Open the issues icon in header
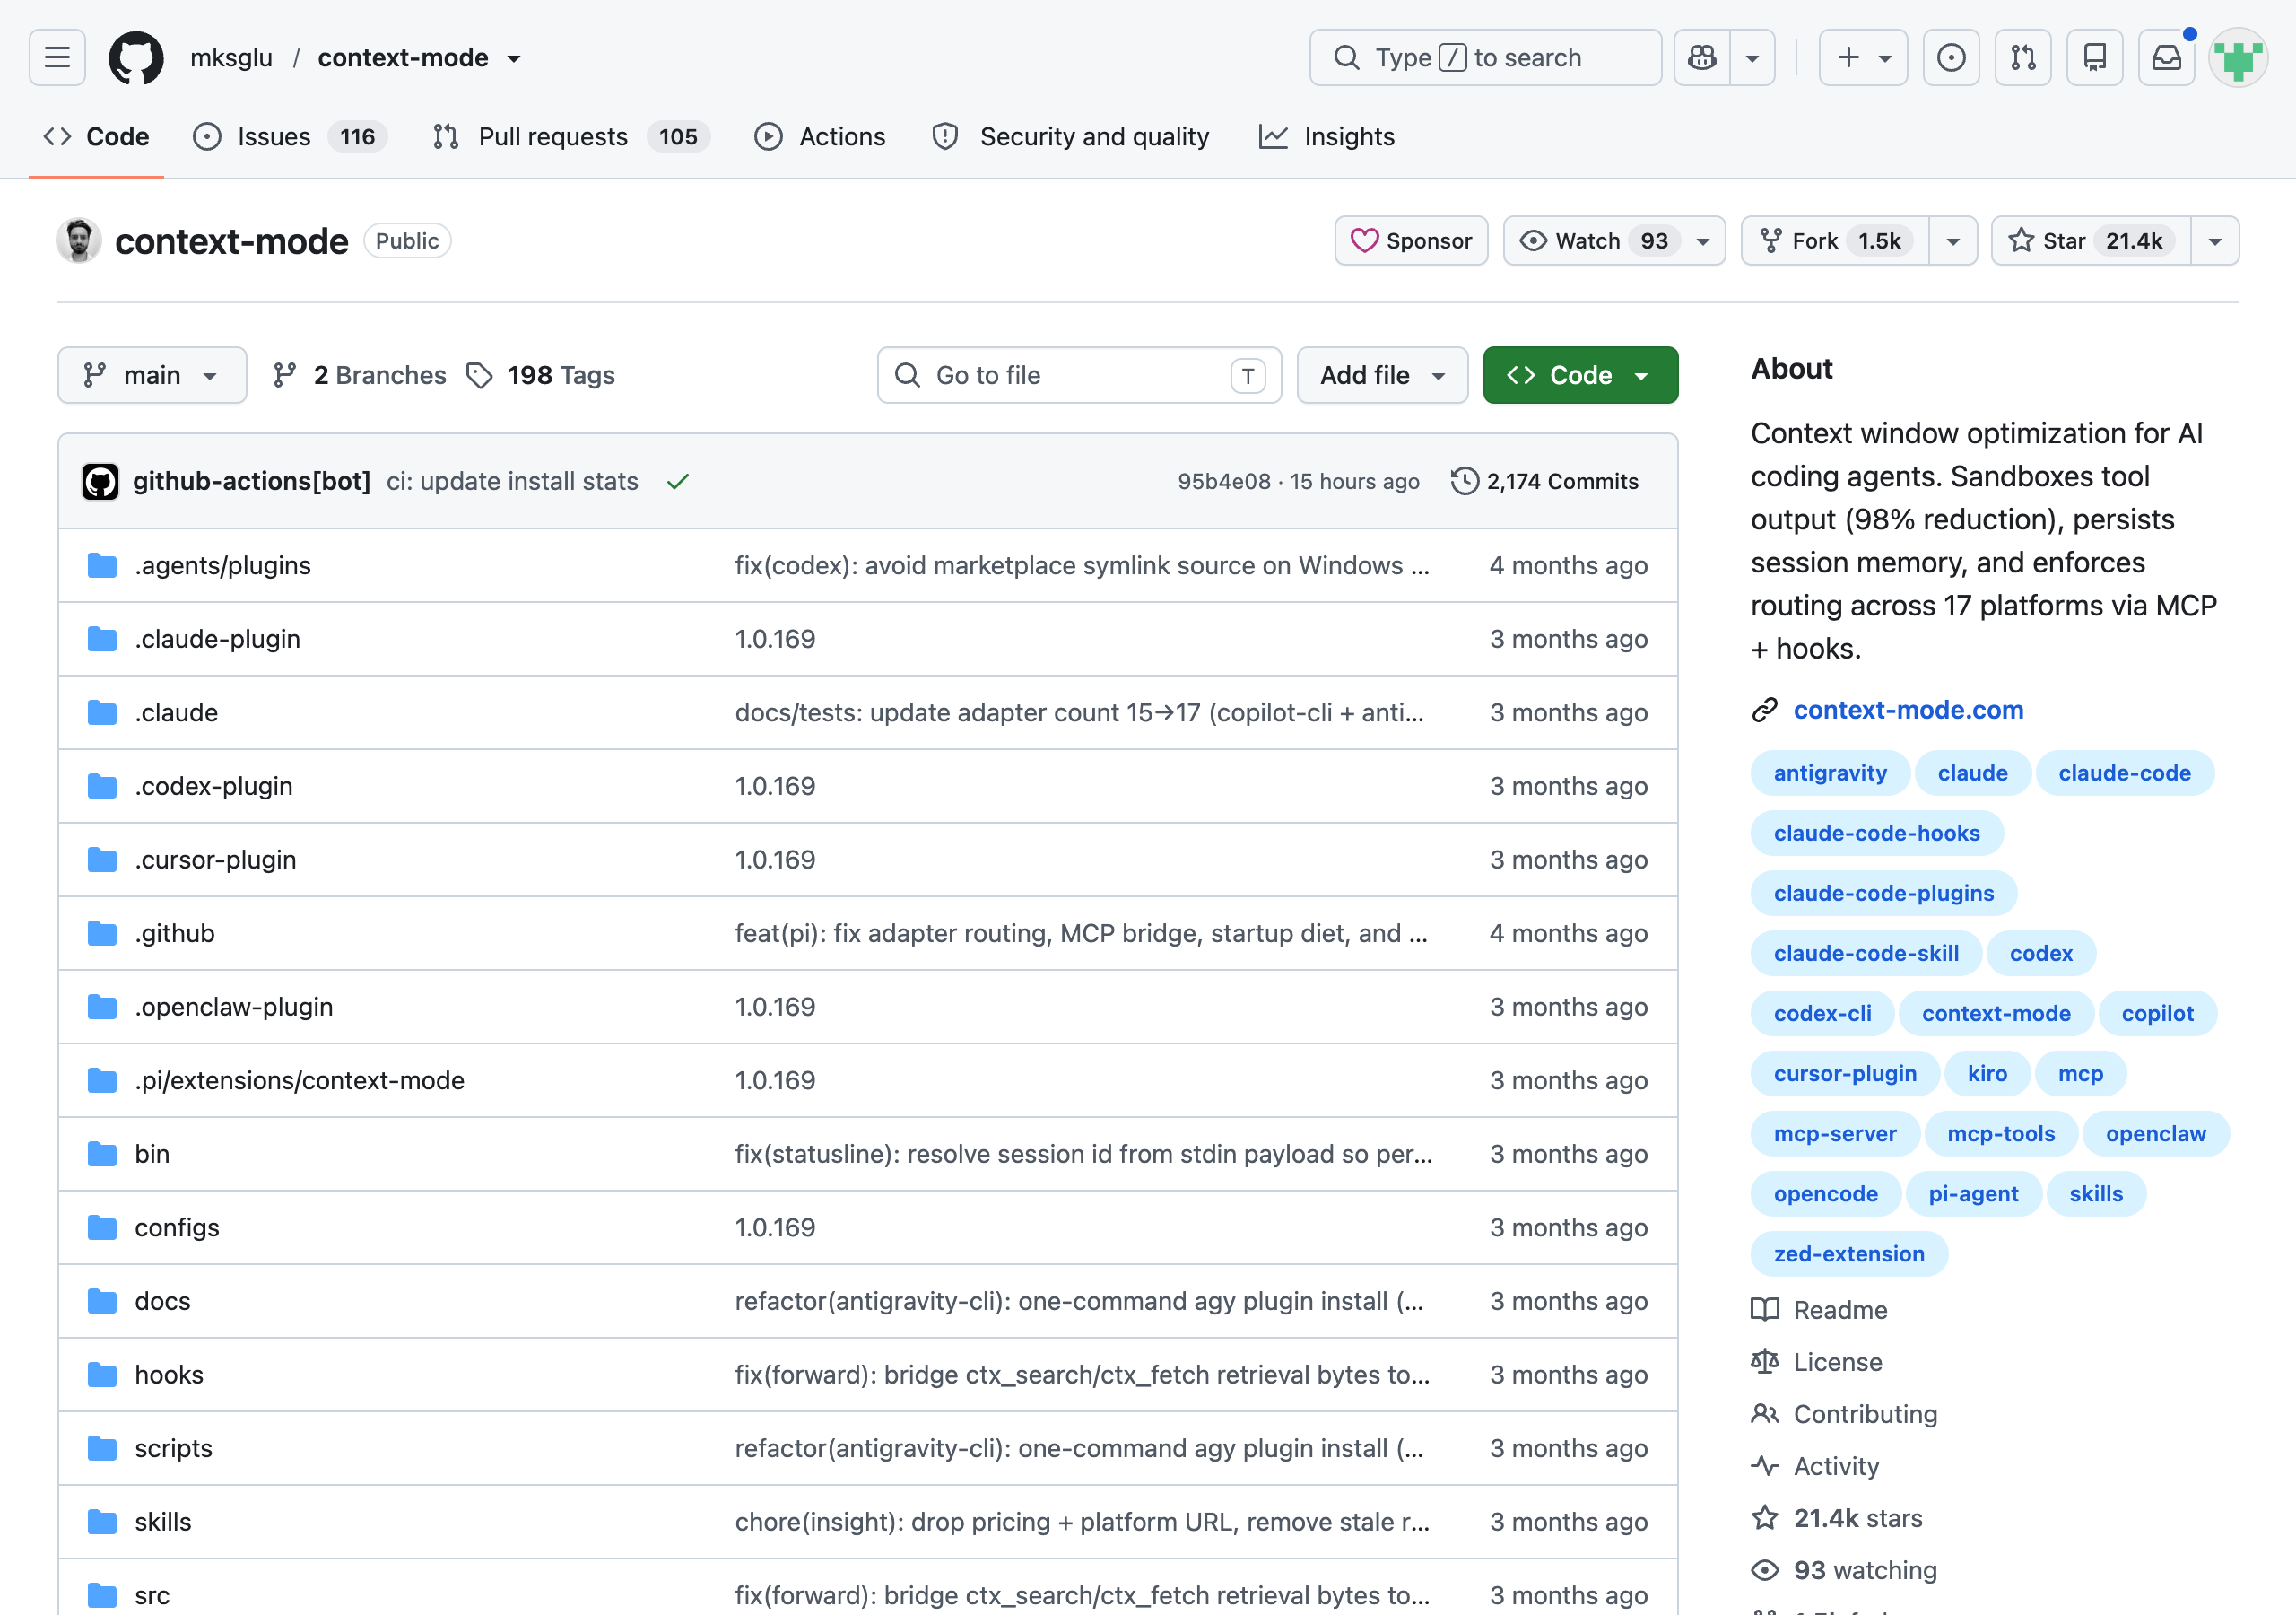The height and width of the screenshot is (1615, 2296). pyautogui.click(x=1951, y=57)
